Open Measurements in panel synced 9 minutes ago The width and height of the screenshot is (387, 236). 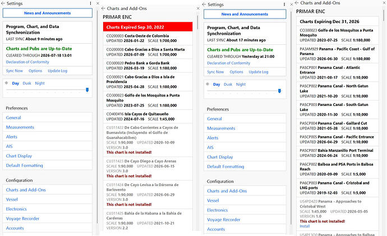click(x=47, y=127)
